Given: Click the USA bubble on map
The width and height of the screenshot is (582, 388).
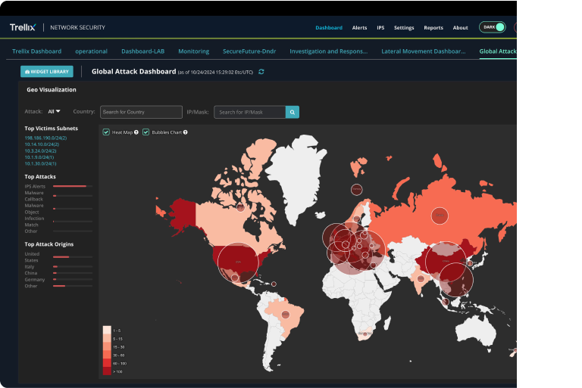Looking at the screenshot, I should 238,262.
